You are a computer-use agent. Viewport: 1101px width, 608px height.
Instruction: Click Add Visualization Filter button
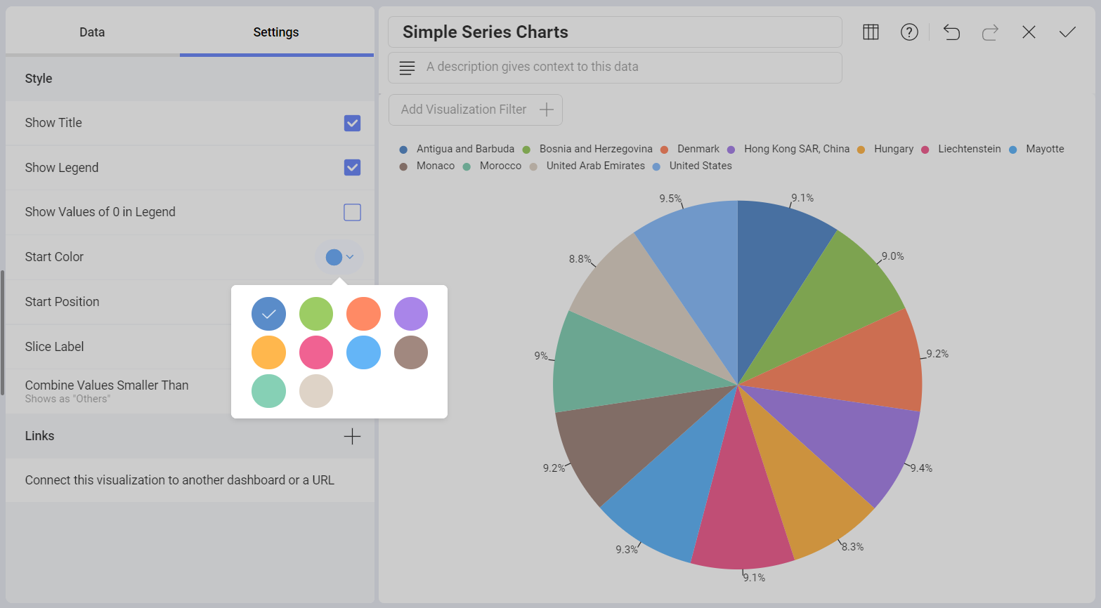(x=476, y=110)
